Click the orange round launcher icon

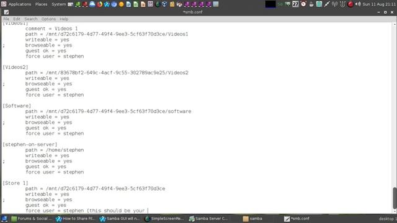coord(122,4)
